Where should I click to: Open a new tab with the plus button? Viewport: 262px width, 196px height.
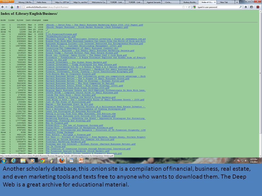237,2
